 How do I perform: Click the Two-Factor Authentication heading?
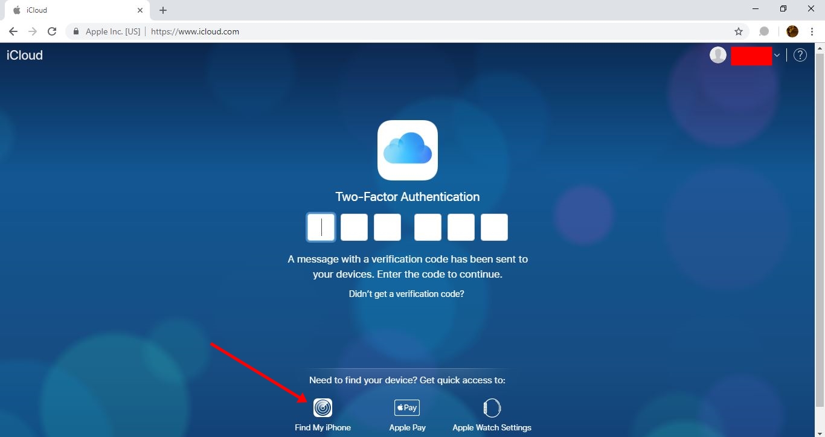coord(408,197)
